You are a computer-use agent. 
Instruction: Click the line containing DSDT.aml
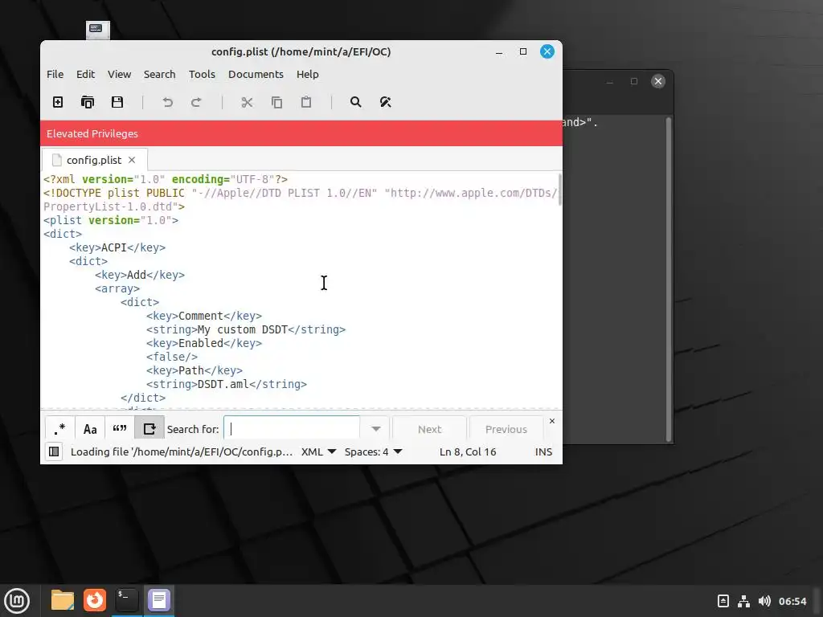click(226, 384)
